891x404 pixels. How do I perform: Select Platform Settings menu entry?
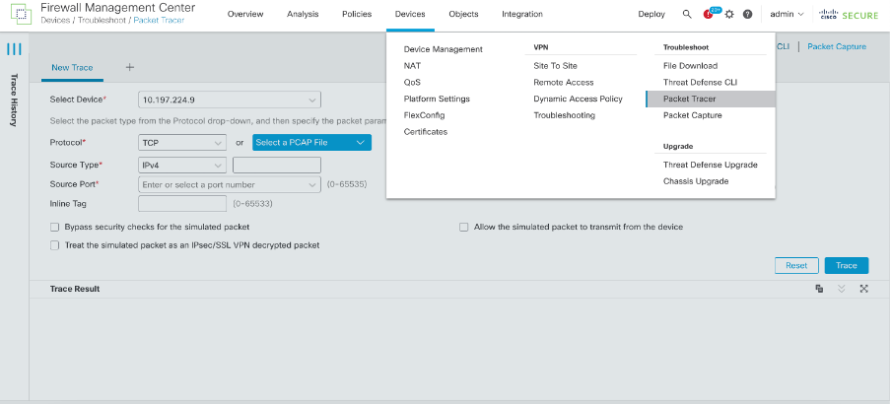437,99
